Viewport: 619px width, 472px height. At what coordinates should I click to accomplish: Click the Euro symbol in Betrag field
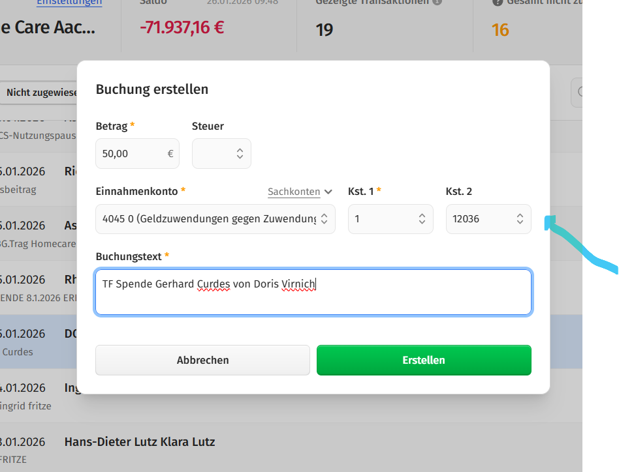(170, 154)
